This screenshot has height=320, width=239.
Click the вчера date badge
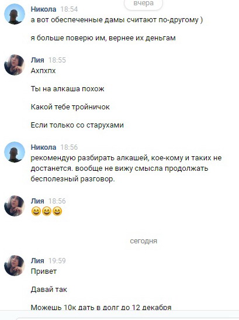pyautogui.click(x=143, y=4)
